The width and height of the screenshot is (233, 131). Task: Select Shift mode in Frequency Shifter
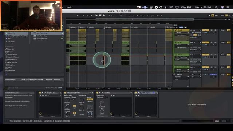90,99
